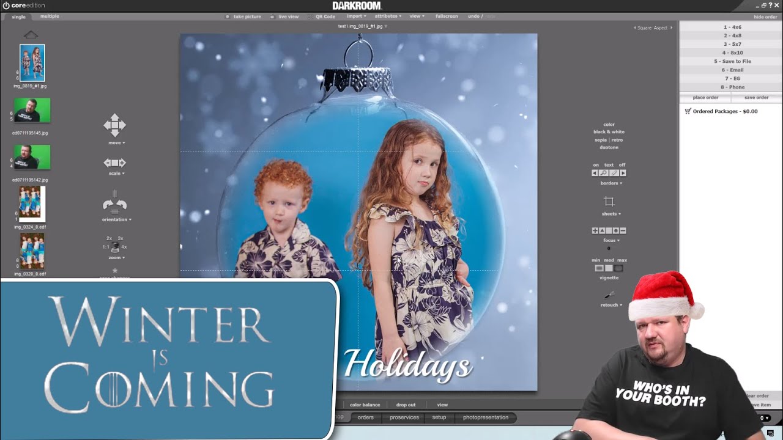Screen dimensions: 783x440
Task: Click the focus plus icon
Action: [595, 231]
